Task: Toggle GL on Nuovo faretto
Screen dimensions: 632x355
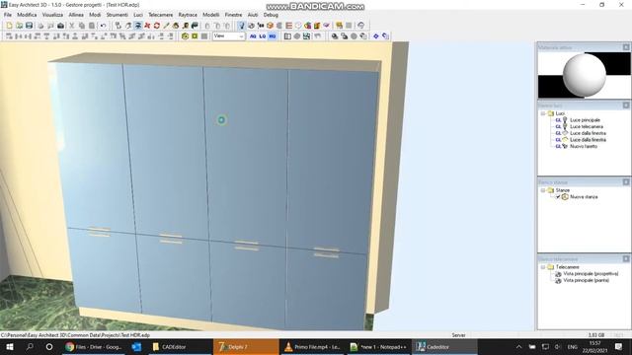Action: point(558,146)
